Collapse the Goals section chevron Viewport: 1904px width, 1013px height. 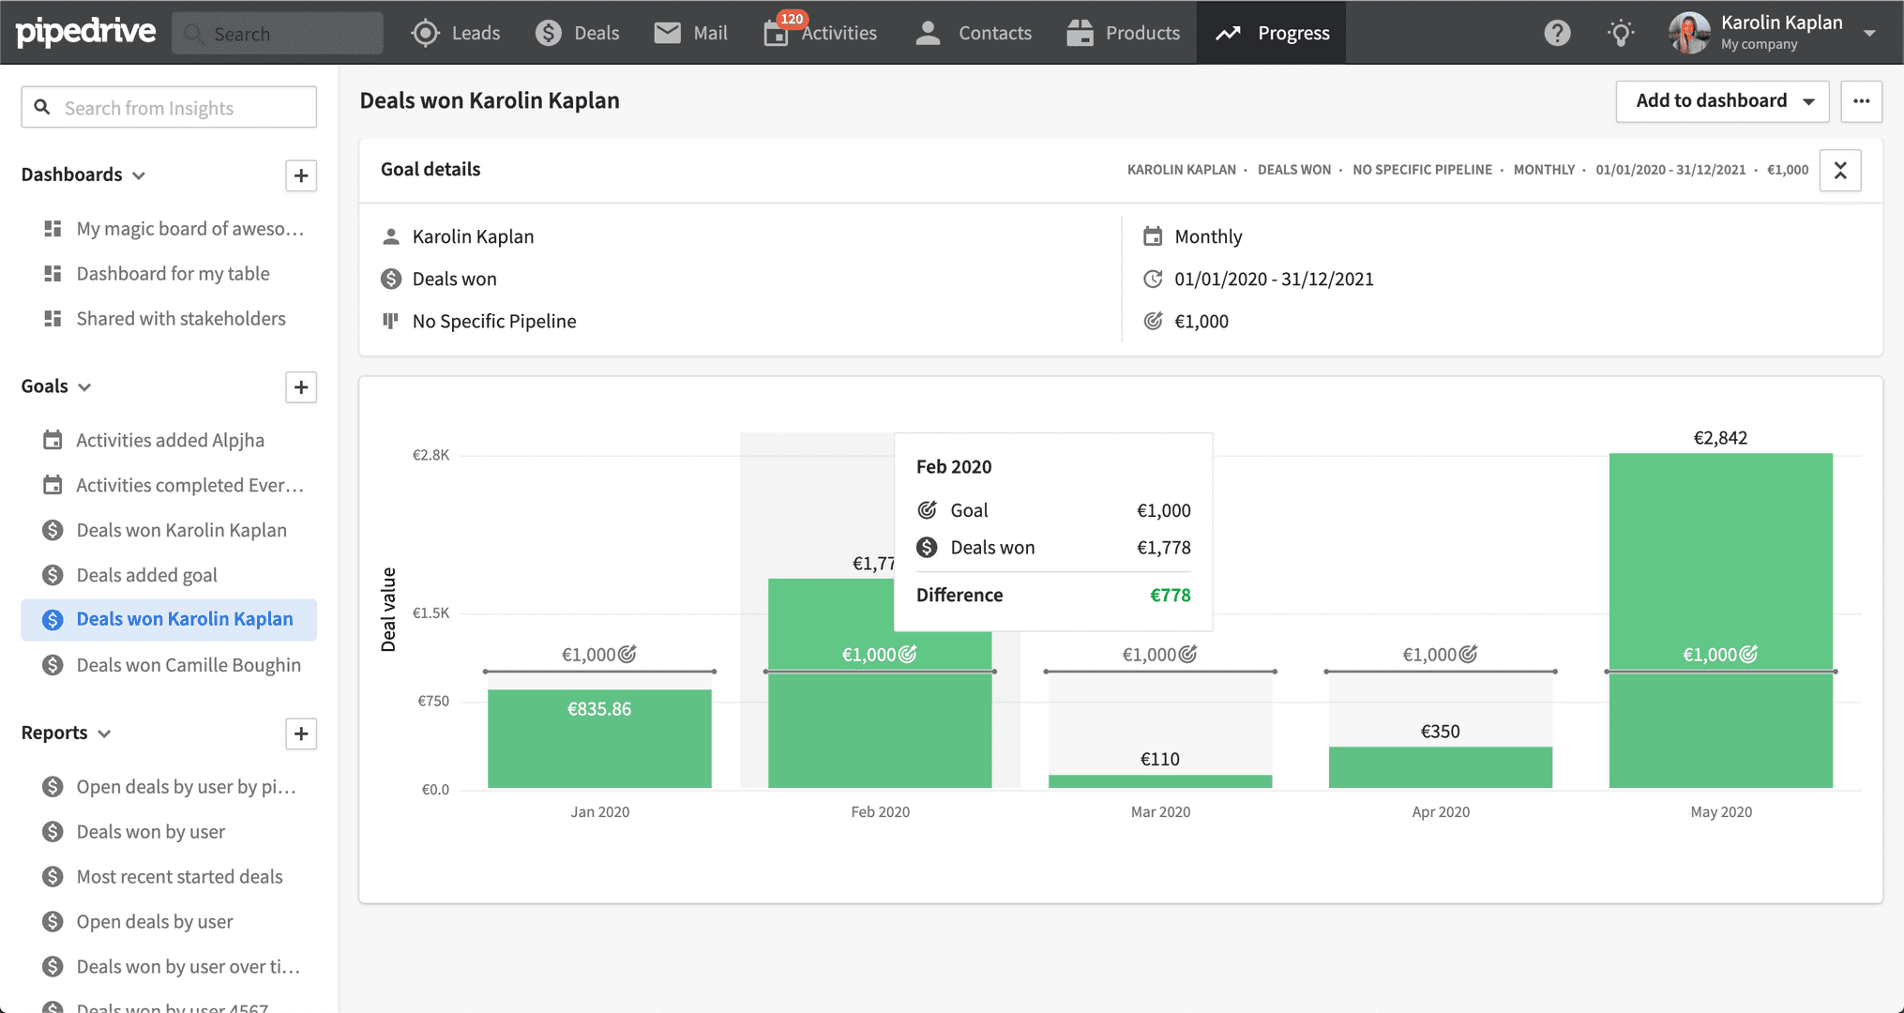(x=84, y=387)
